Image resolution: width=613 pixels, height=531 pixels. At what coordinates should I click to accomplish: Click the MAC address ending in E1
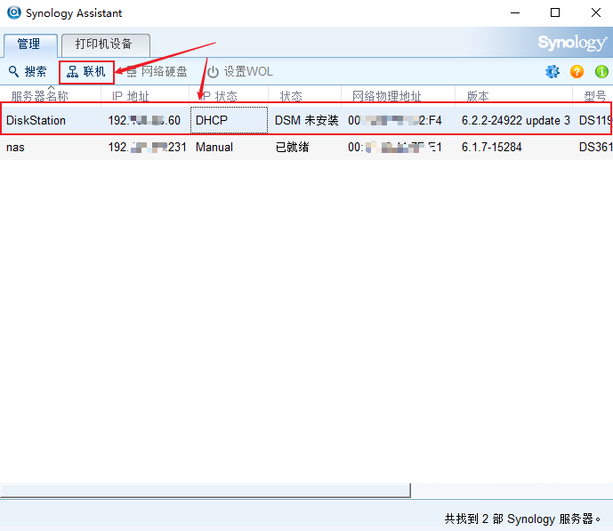[x=395, y=147]
